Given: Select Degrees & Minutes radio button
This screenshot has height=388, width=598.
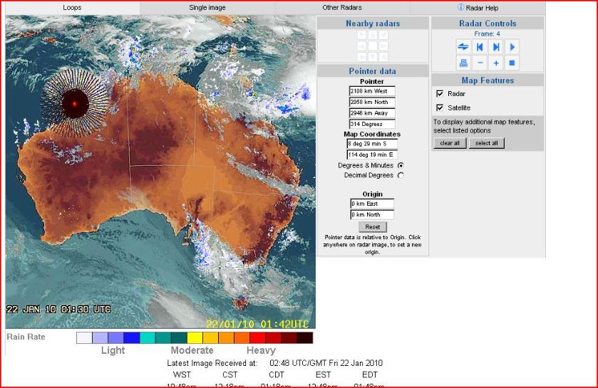Looking at the screenshot, I should [x=400, y=165].
